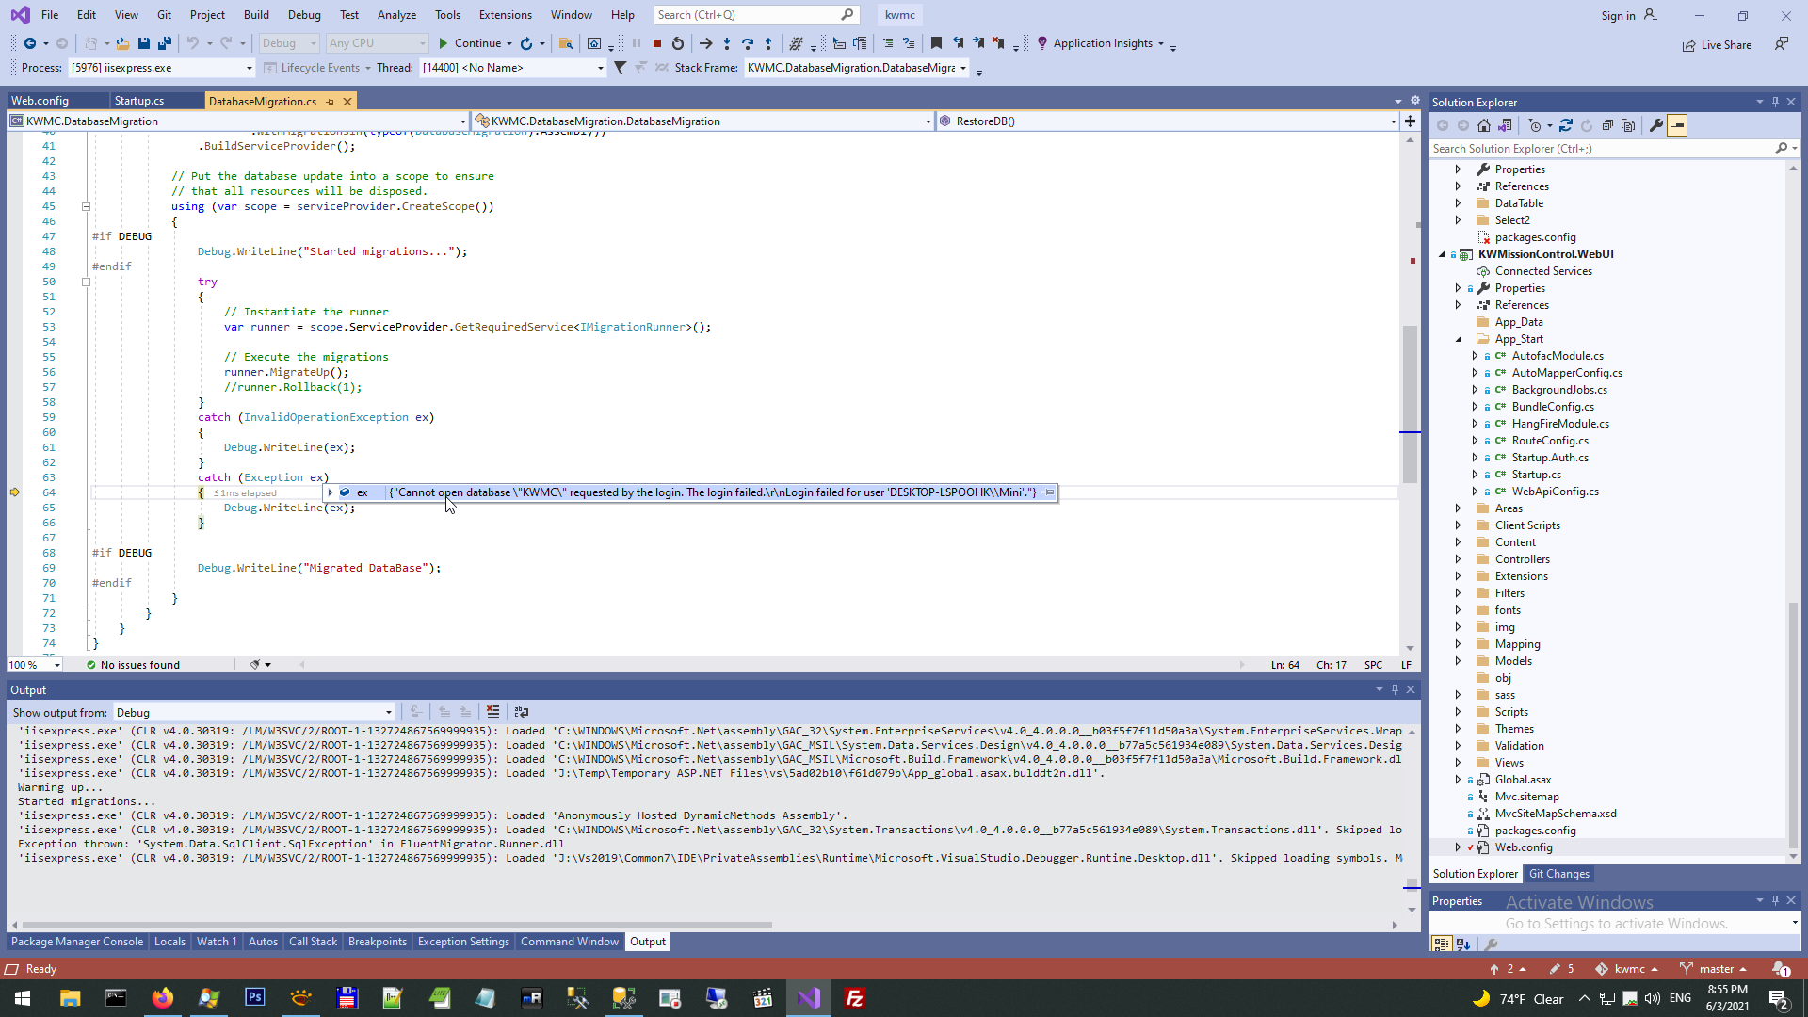Click the Application Insights lightbulb icon
The width and height of the screenshot is (1808, 1017).
tap(1042, 43)
